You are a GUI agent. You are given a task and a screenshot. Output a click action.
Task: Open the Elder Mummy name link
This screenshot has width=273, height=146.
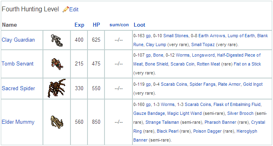18,122
